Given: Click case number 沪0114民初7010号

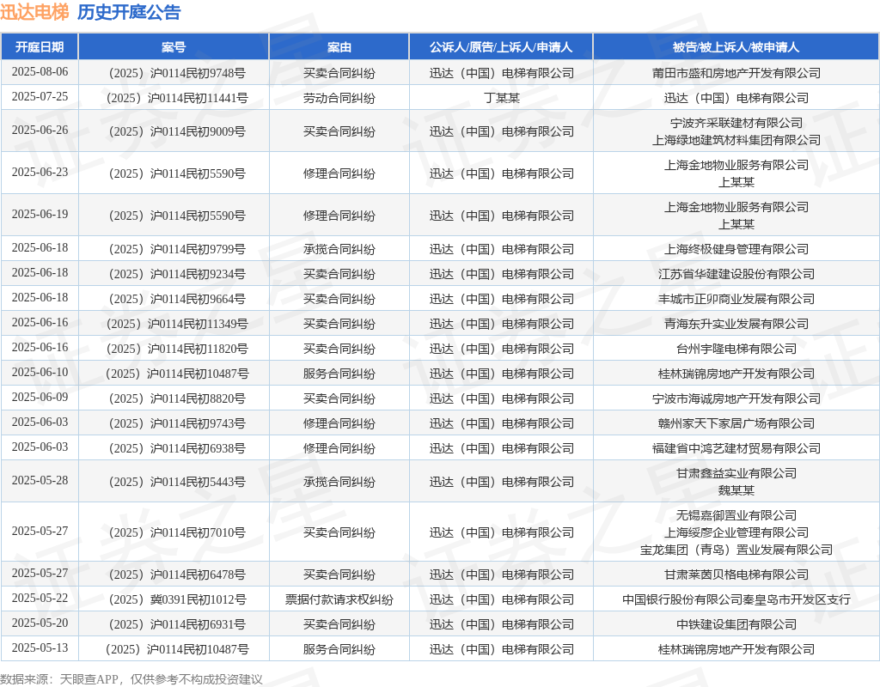Looking at the screenshot, I should click(177, 532).
